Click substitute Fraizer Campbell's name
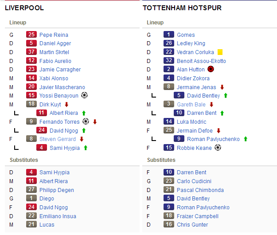 (198, 216)
